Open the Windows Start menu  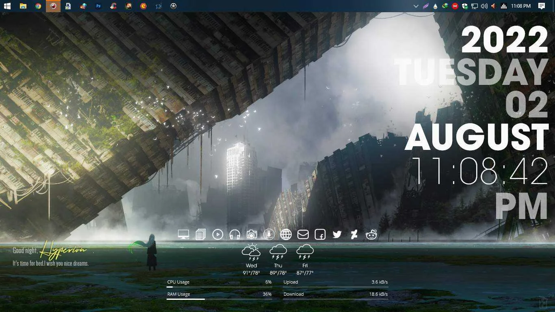coord(7,6)
